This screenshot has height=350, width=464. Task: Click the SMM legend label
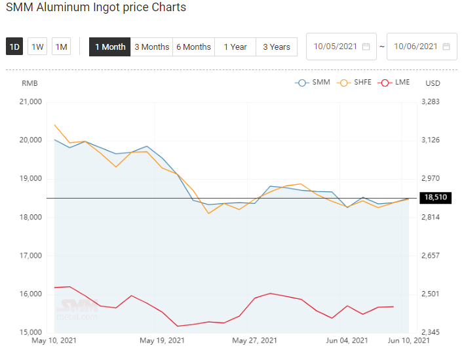click(x=321, y=82)
